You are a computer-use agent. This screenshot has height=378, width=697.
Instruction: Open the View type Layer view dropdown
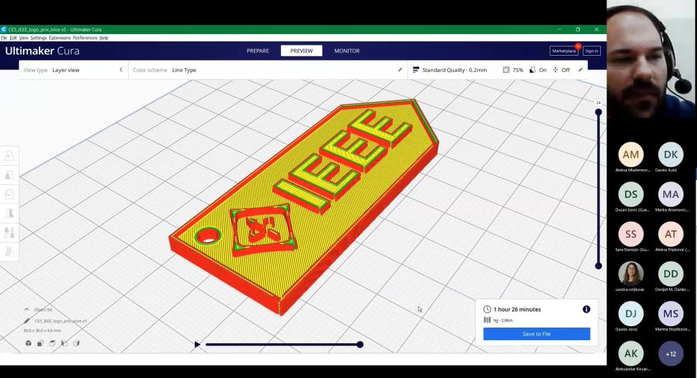tap(74, 70)
